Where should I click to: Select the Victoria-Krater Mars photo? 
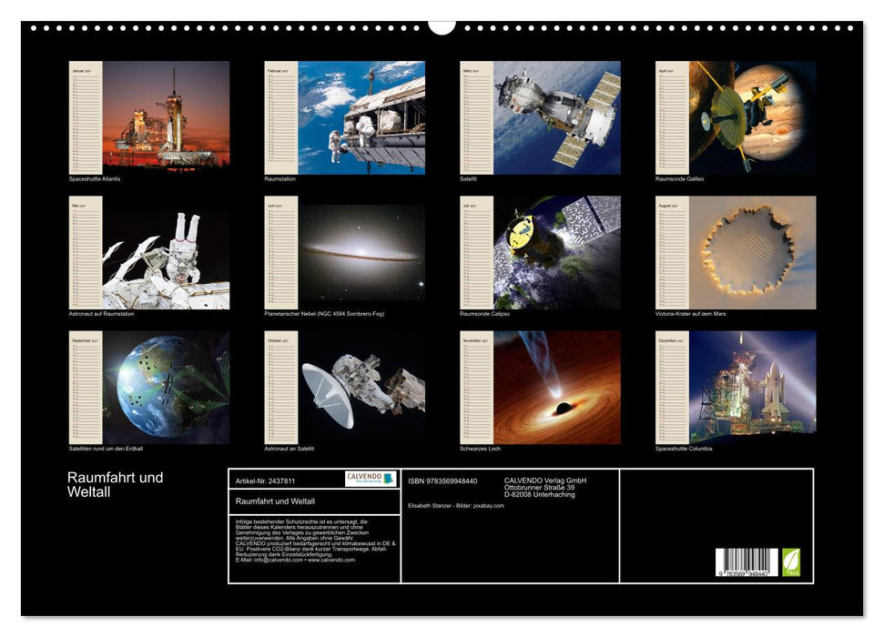point(753,253)
